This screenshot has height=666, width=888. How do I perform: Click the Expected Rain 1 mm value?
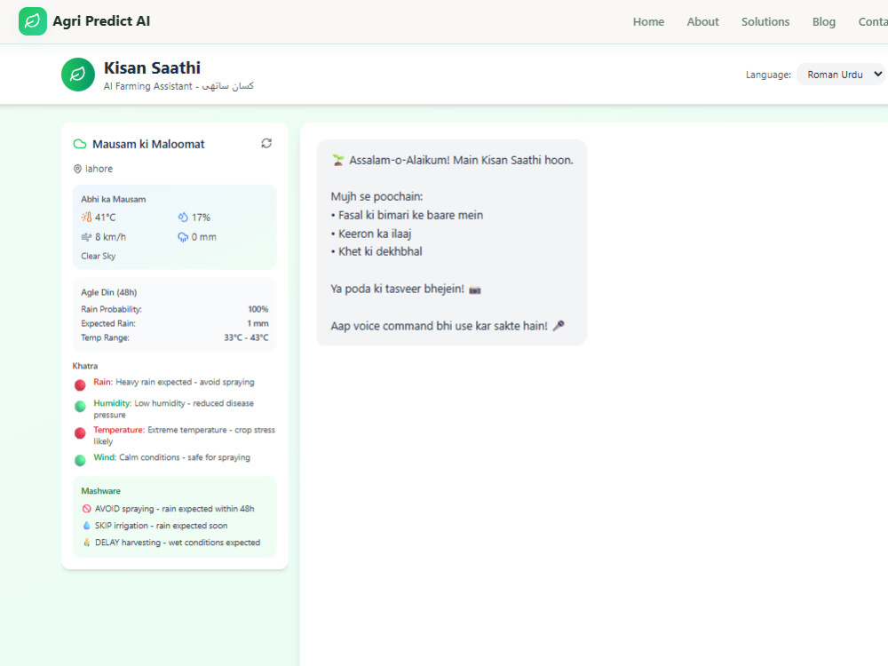(258, 323)
